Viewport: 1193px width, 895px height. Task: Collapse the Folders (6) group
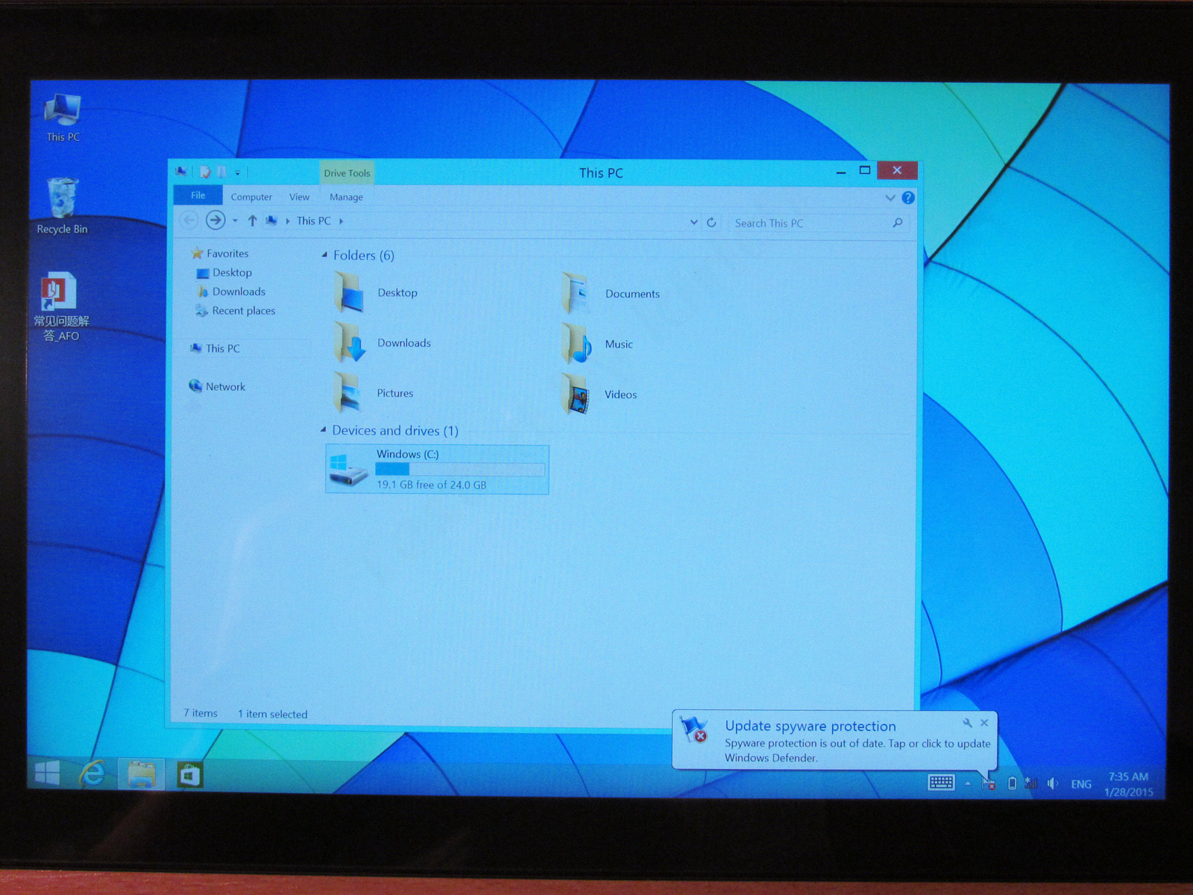pos(324,255)
